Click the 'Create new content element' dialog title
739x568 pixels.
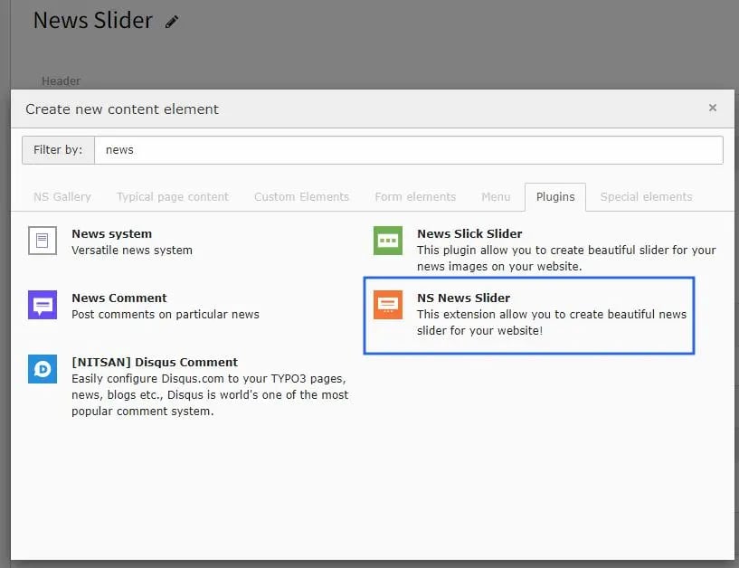(122, 109)
